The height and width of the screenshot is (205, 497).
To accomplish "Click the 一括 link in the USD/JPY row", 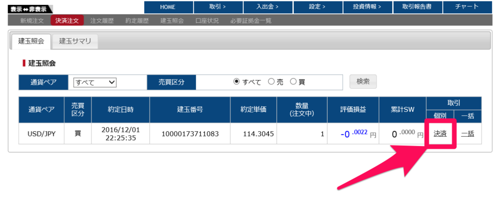I will (467, 134).
